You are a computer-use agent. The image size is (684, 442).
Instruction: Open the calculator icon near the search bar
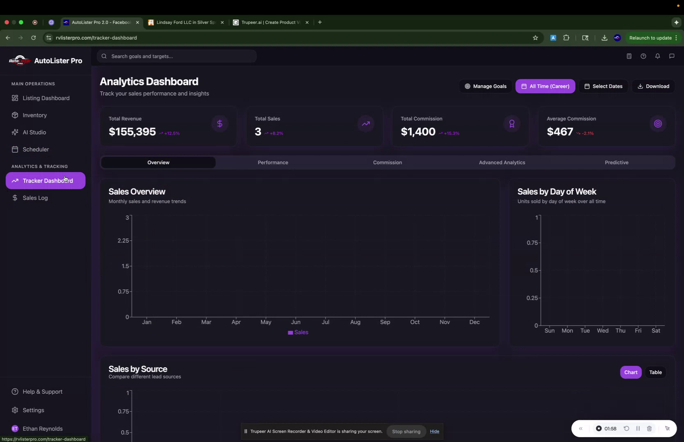pyautogui.click(x=629, y=56)
